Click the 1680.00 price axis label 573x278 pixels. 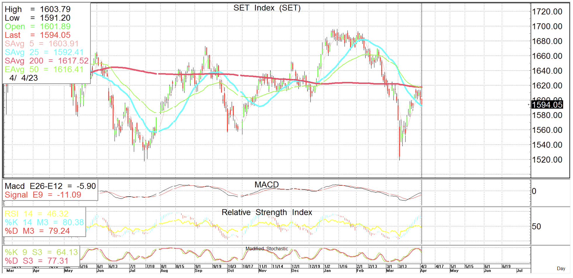click(547, 41)
